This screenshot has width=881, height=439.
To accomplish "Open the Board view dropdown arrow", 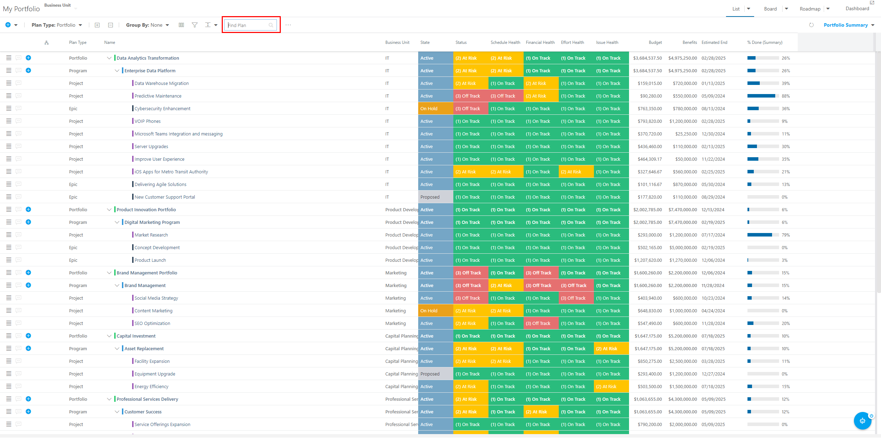I will [x=786, y=9].
